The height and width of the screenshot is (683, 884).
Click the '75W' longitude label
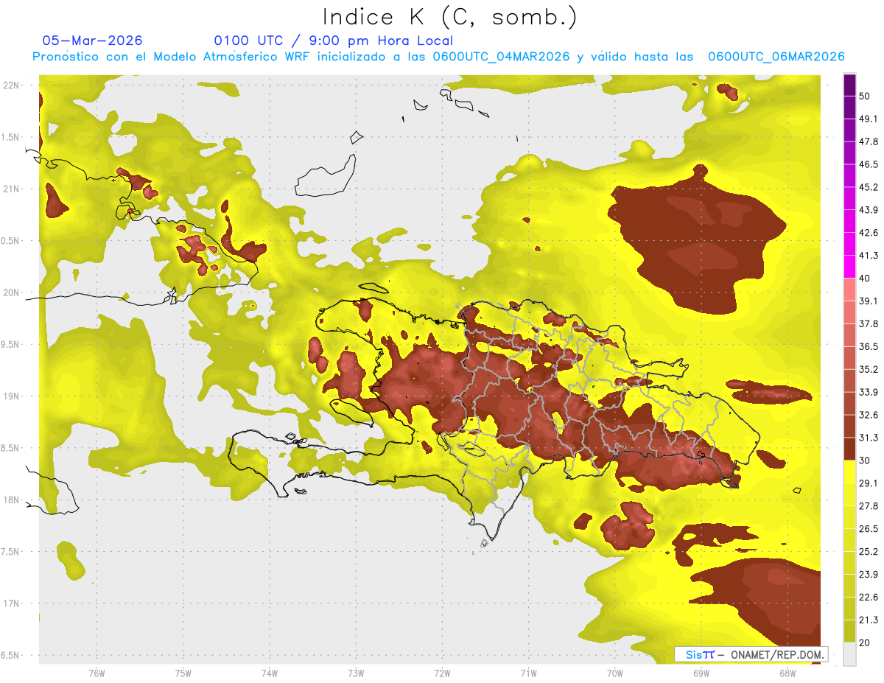183,673
